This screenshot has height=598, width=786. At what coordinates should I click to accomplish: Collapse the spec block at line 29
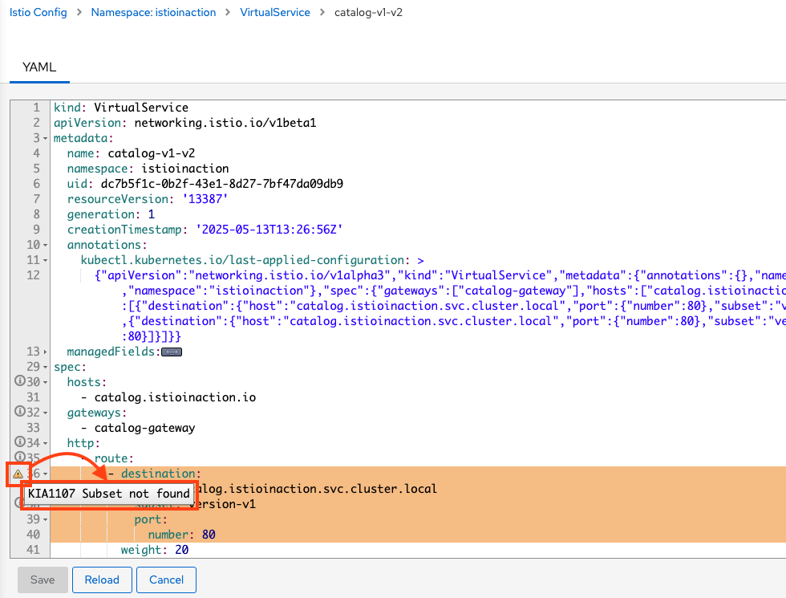tap(45, 368)
